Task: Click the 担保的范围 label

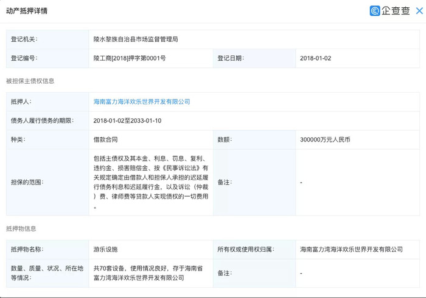Action: pos(27,182)
